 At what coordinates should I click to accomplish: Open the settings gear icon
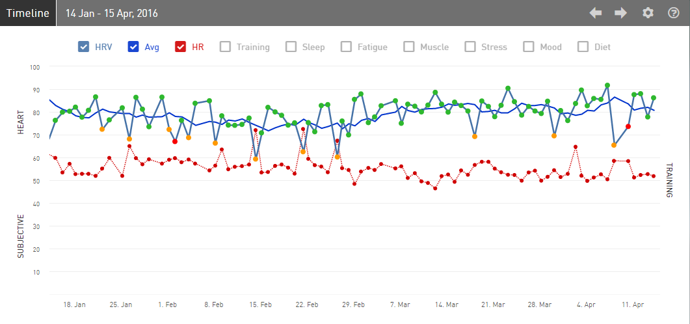click(x=648, y=13)
